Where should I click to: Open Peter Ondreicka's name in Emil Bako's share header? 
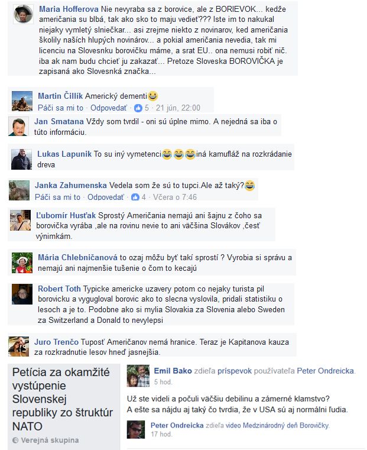coord(326,371)
